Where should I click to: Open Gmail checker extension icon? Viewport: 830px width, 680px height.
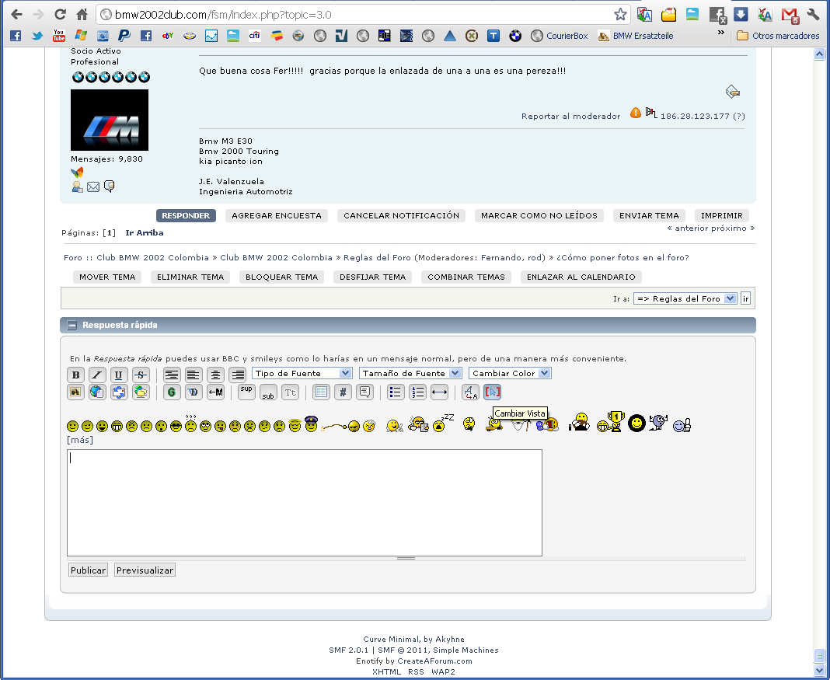pyautogui.click(x=790, y=16)
